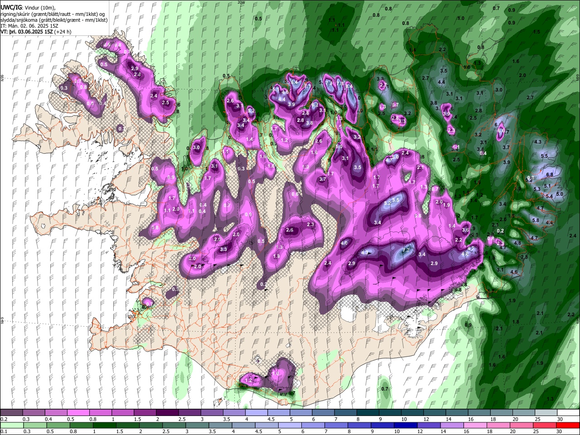Select the darkest green 1 rain legend swatch
The height and width of the screenshot is (435, 580).
(104, 425)
